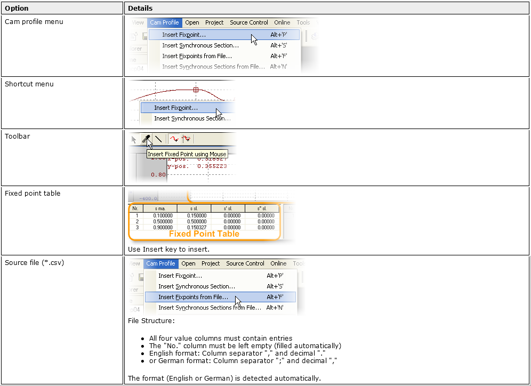The width and height of the screenshot is (531, 386).
Task: Choose highlighted Insert Fixpoints from File... in Source file row
Action: [221, 297]
